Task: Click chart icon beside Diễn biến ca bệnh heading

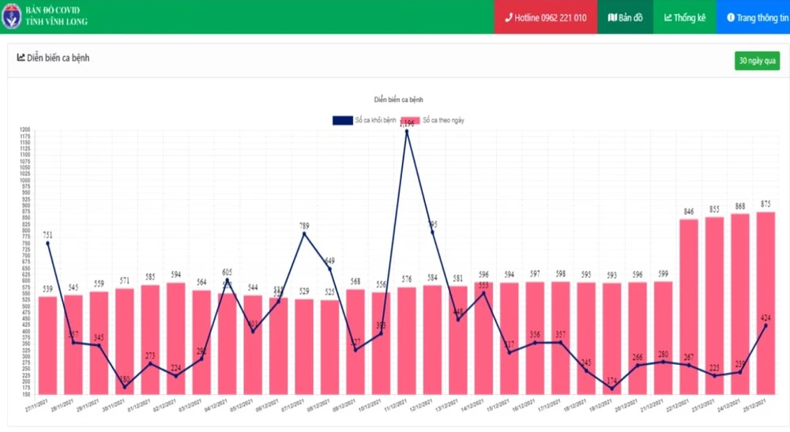Action: click(x=21, y=58)
